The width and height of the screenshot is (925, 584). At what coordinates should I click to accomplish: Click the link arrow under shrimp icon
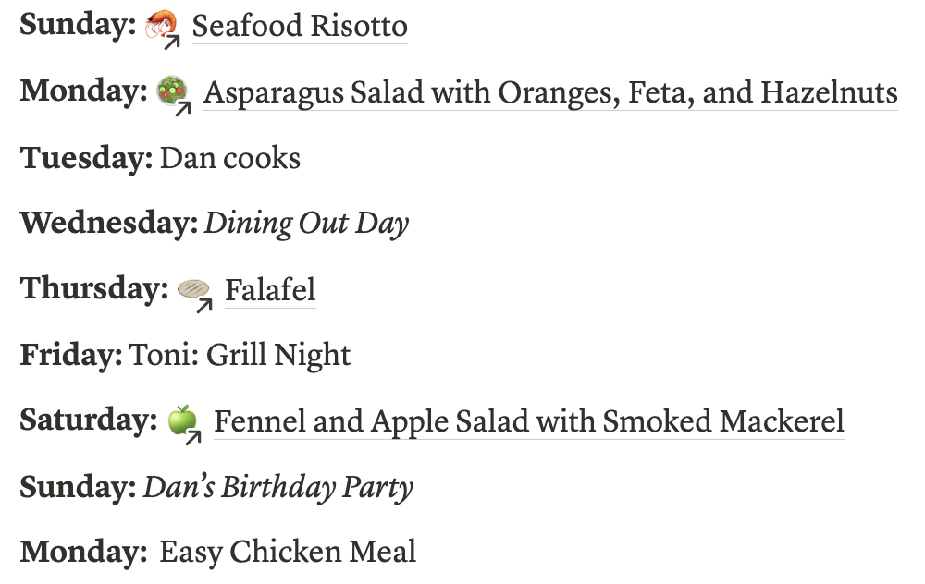click(x=172, y=42)
